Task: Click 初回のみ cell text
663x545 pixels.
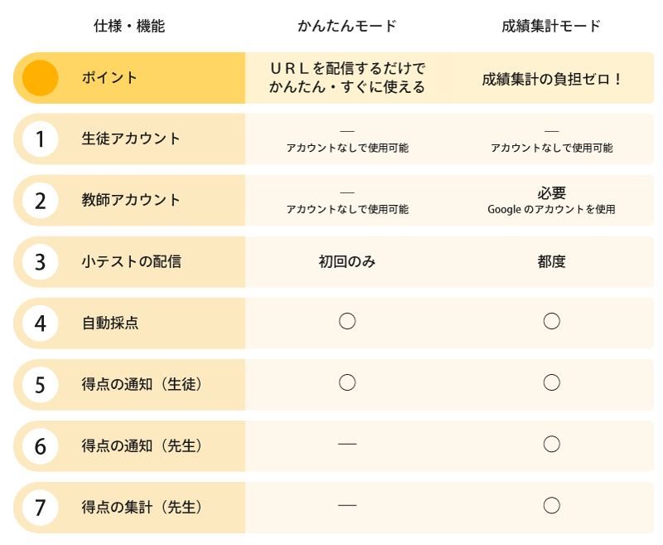Action: coord(347,261)
